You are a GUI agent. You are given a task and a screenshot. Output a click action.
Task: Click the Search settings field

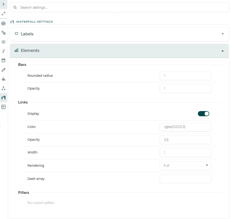click(x=119, y=8)
